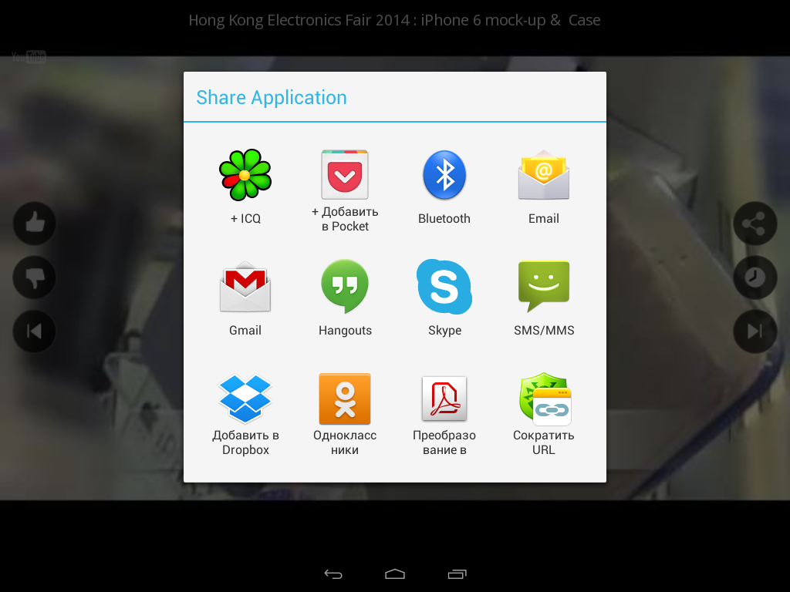
Task: Click the 'Bluetooth' label text
Action: coord(444,218)
